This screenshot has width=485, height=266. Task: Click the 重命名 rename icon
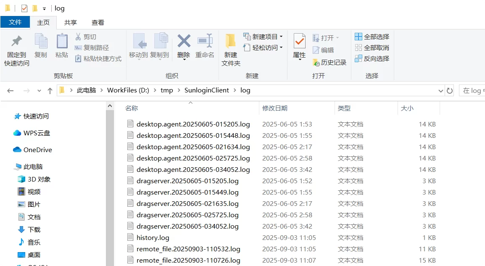click(x=205, y=41)
